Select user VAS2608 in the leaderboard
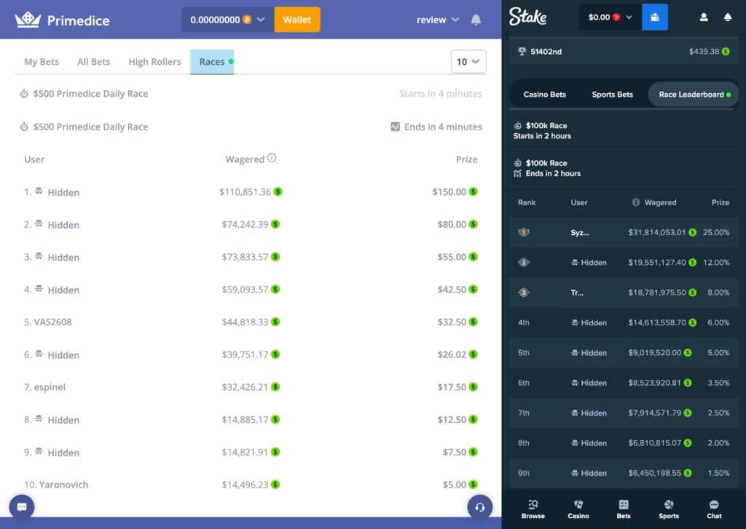Image resolution: width=746 pixels, height=529 pixels. click(52, 322)
